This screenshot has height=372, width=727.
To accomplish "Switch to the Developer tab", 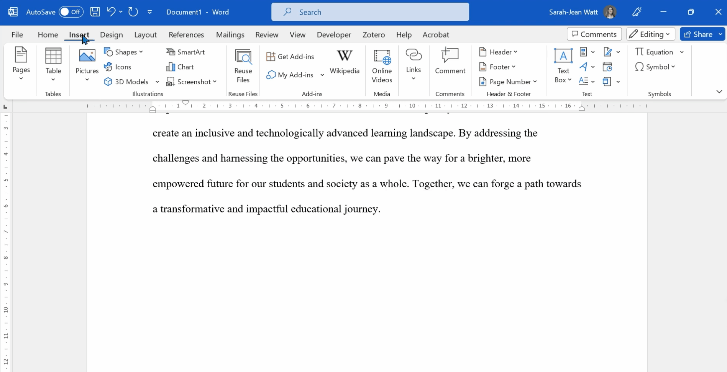I will tap(334, 34).
